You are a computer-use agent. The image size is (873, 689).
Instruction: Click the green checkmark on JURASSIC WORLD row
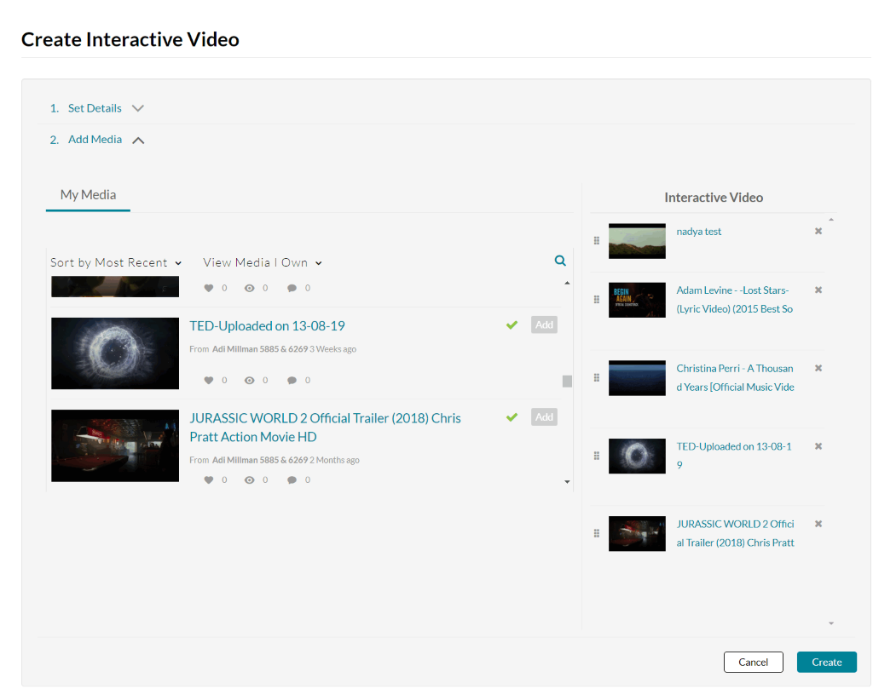[512, 417]
